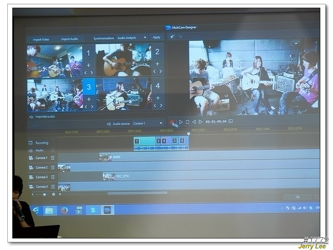
Task: Click the horizontal timeline scrollbar
Action: coord(137,193)
